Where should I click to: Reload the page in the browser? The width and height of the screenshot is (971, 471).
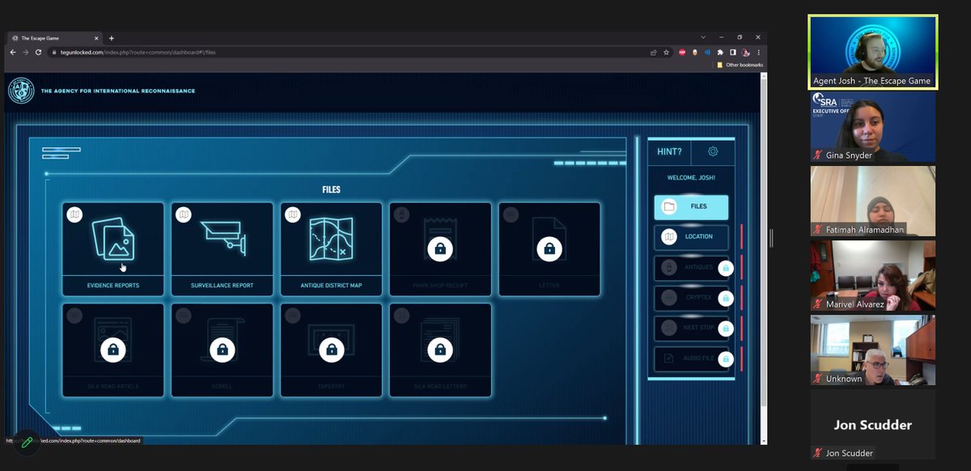pyautogui.click(x=38, y=52)
